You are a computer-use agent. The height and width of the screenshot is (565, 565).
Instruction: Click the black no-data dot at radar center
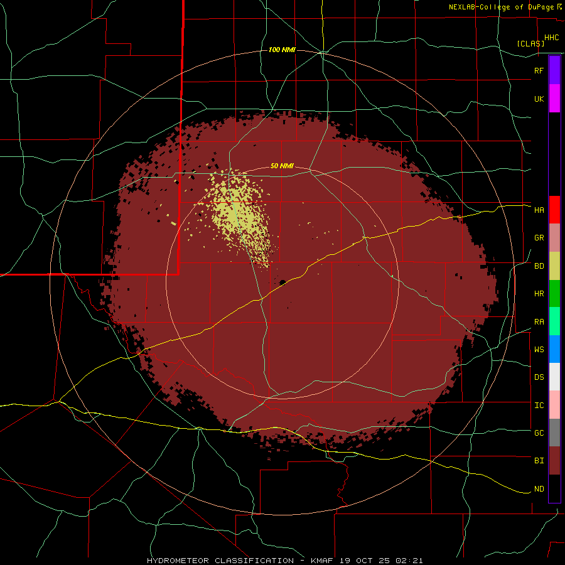tap(282, 282)
